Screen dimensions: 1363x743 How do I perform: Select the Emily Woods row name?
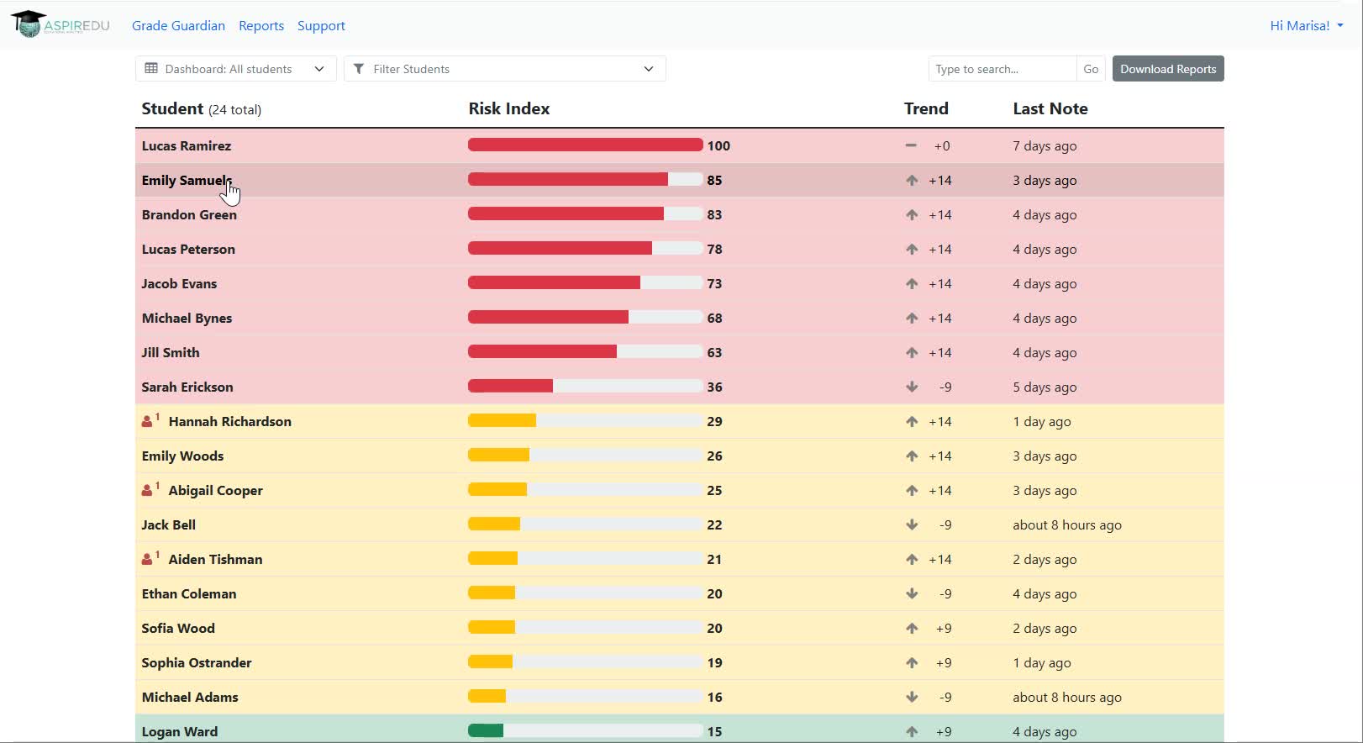click(x=182, y=456)
